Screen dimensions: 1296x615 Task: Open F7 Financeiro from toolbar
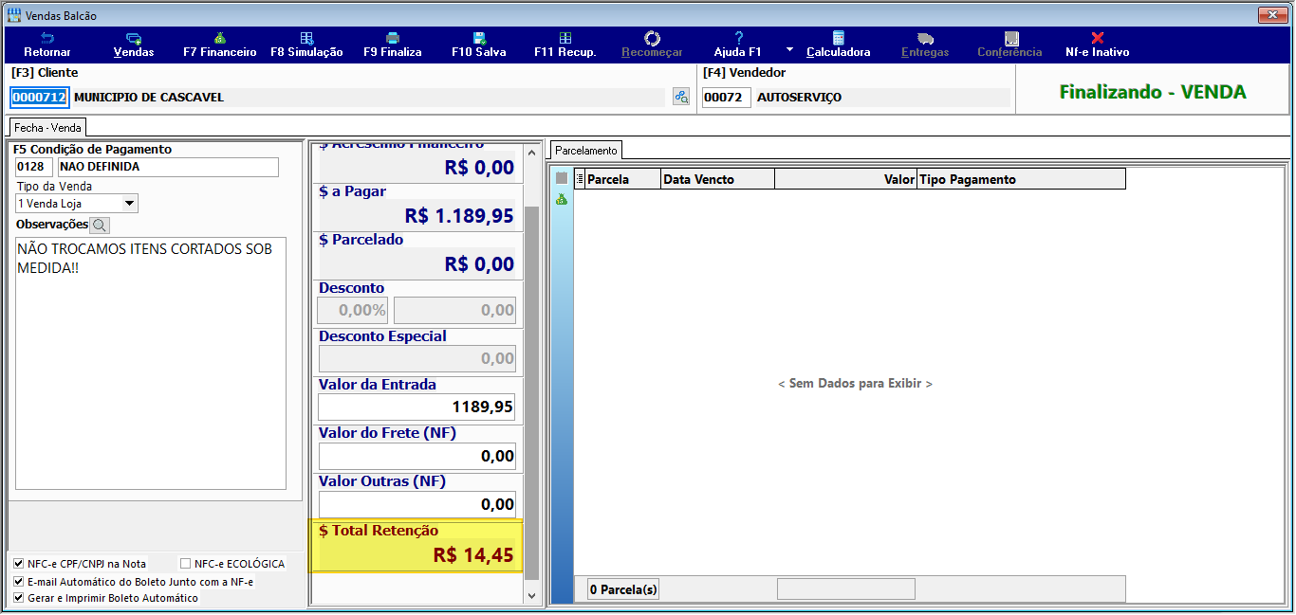[x=220, y=45]
